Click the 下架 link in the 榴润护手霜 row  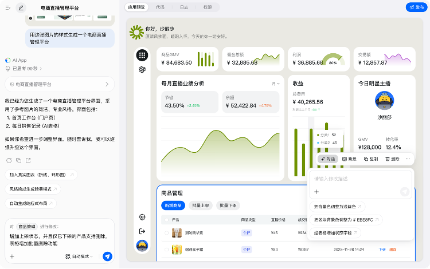pos(382,250)
